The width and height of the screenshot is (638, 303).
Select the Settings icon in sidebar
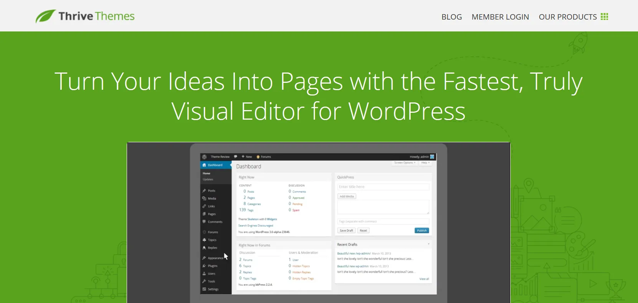pos(204,289)
